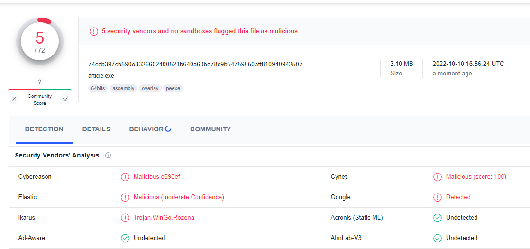Click the Cynet vendor name

point(338,176)
